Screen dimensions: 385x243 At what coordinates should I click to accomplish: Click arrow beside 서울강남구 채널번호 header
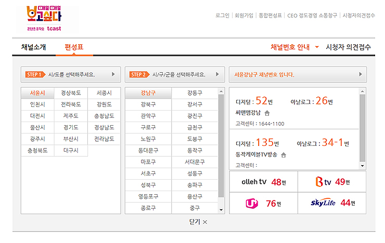pos(360,74)
